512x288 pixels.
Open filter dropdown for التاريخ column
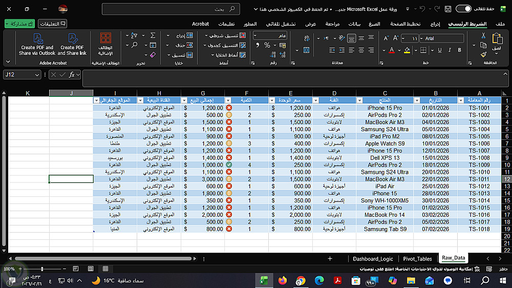417,100
